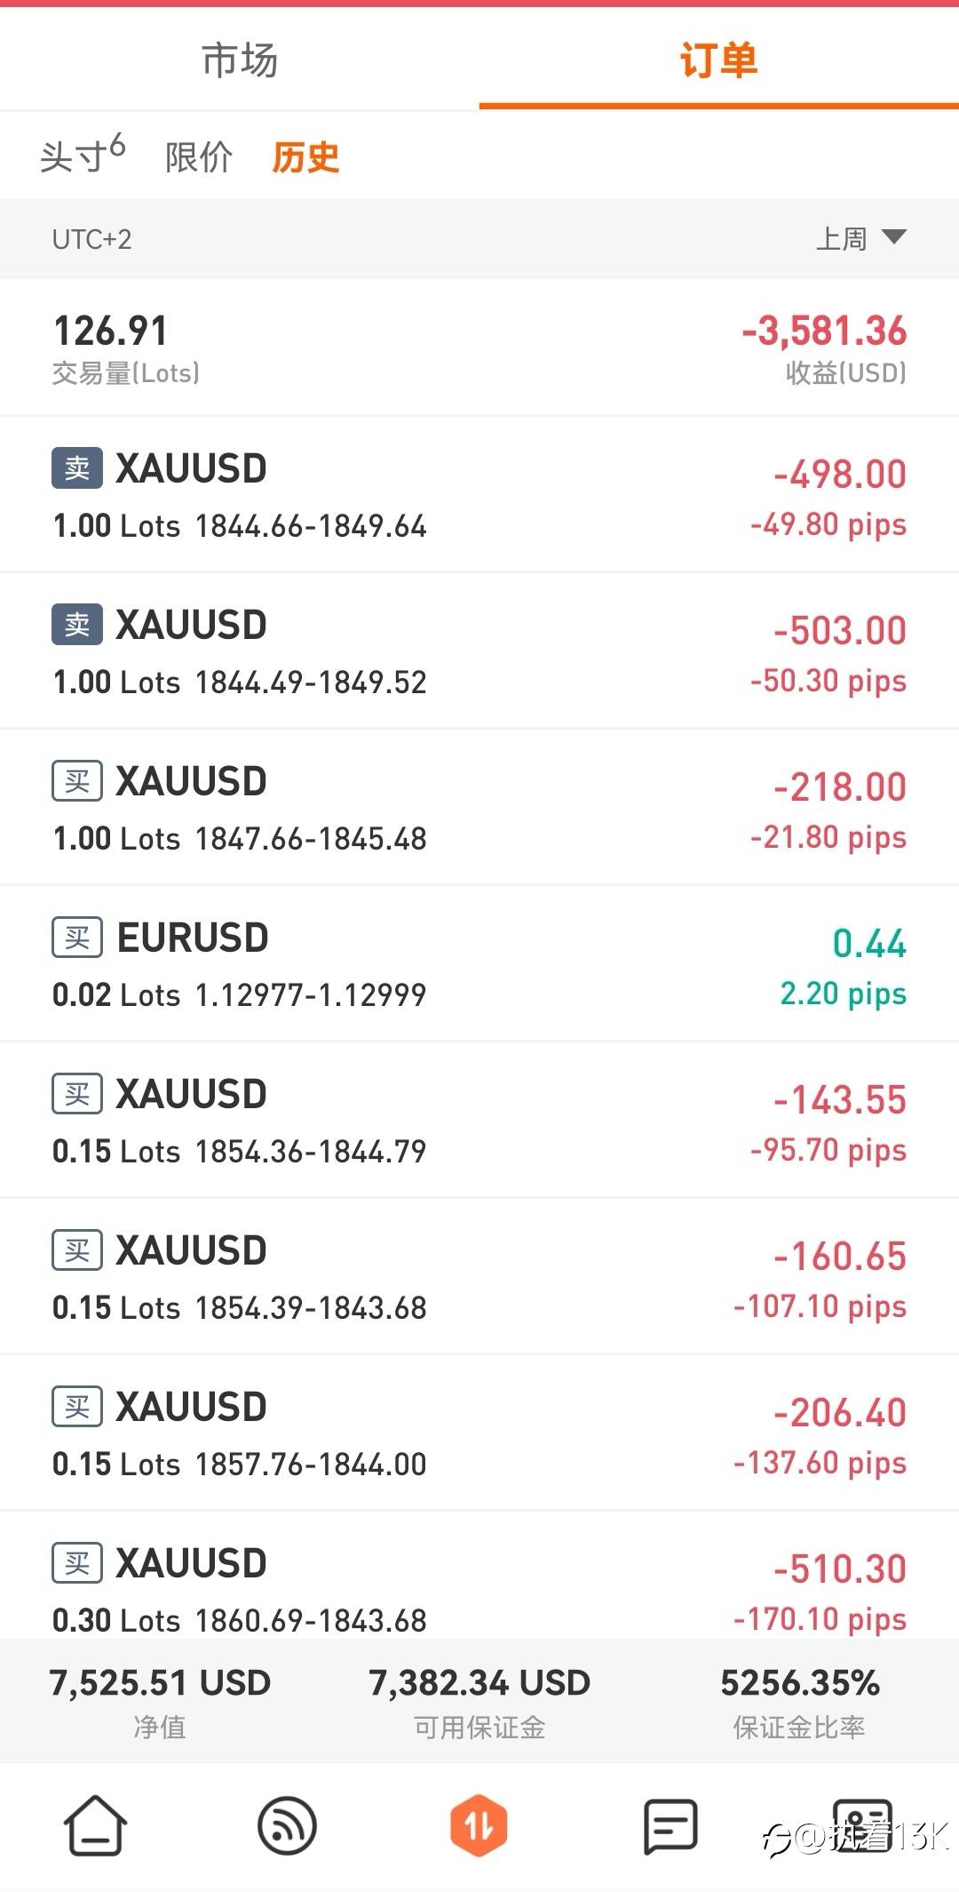Screen dimensions: 959x1892
Task: Open the chat message icon
Action: pyautogui.click(x=670, y=1825)
